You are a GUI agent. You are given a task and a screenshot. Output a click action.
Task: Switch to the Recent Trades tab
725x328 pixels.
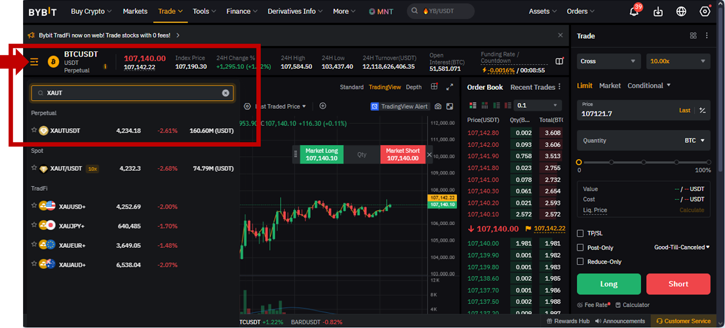tap(532, 87)
